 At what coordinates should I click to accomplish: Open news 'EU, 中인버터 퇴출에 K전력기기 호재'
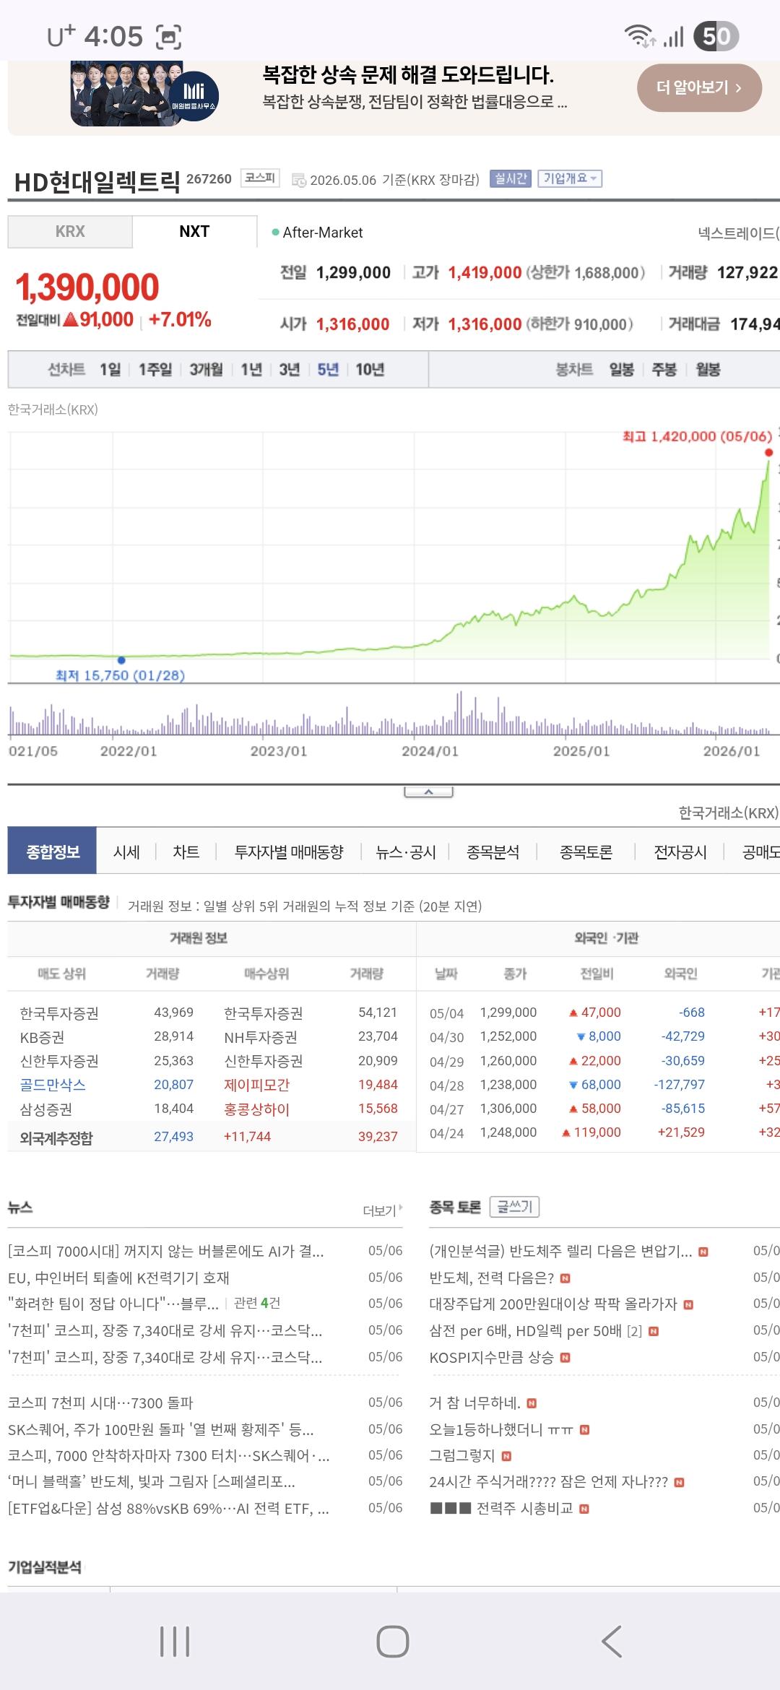tap(118, 1278)
